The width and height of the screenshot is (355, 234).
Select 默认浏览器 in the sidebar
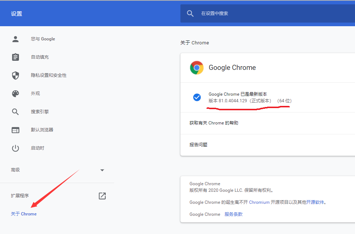42,130
